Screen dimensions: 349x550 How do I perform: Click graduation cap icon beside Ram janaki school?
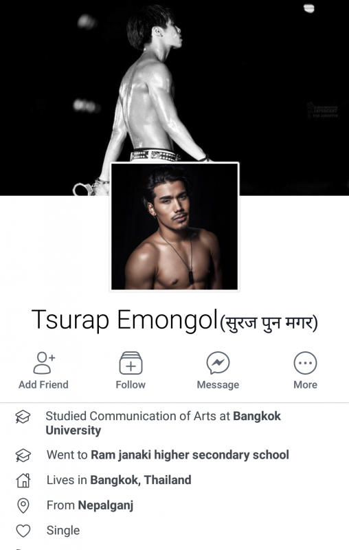23,455
